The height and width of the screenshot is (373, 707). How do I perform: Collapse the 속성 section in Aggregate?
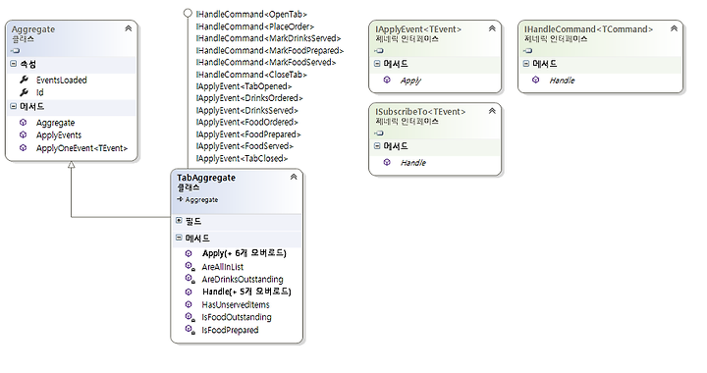[13, 64]
